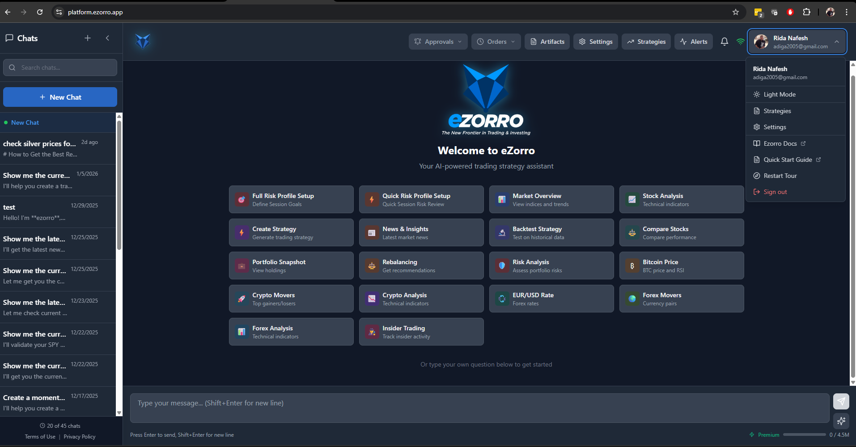Click the Compare Stocks scales icon
The width and height of the screenshot is (856, 447).
632,232
